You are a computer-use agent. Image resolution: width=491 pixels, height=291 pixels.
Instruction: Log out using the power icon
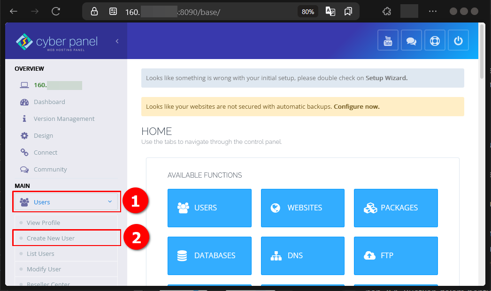458,40
